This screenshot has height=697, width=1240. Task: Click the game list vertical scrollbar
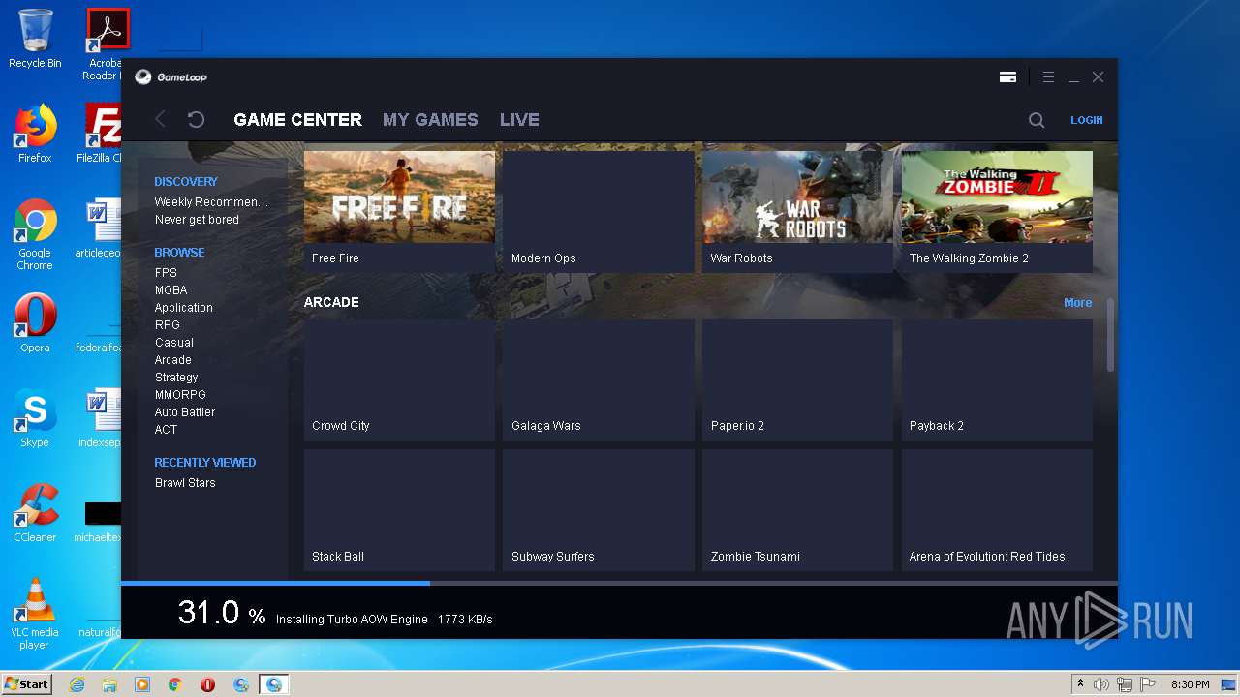point(1111,334)
